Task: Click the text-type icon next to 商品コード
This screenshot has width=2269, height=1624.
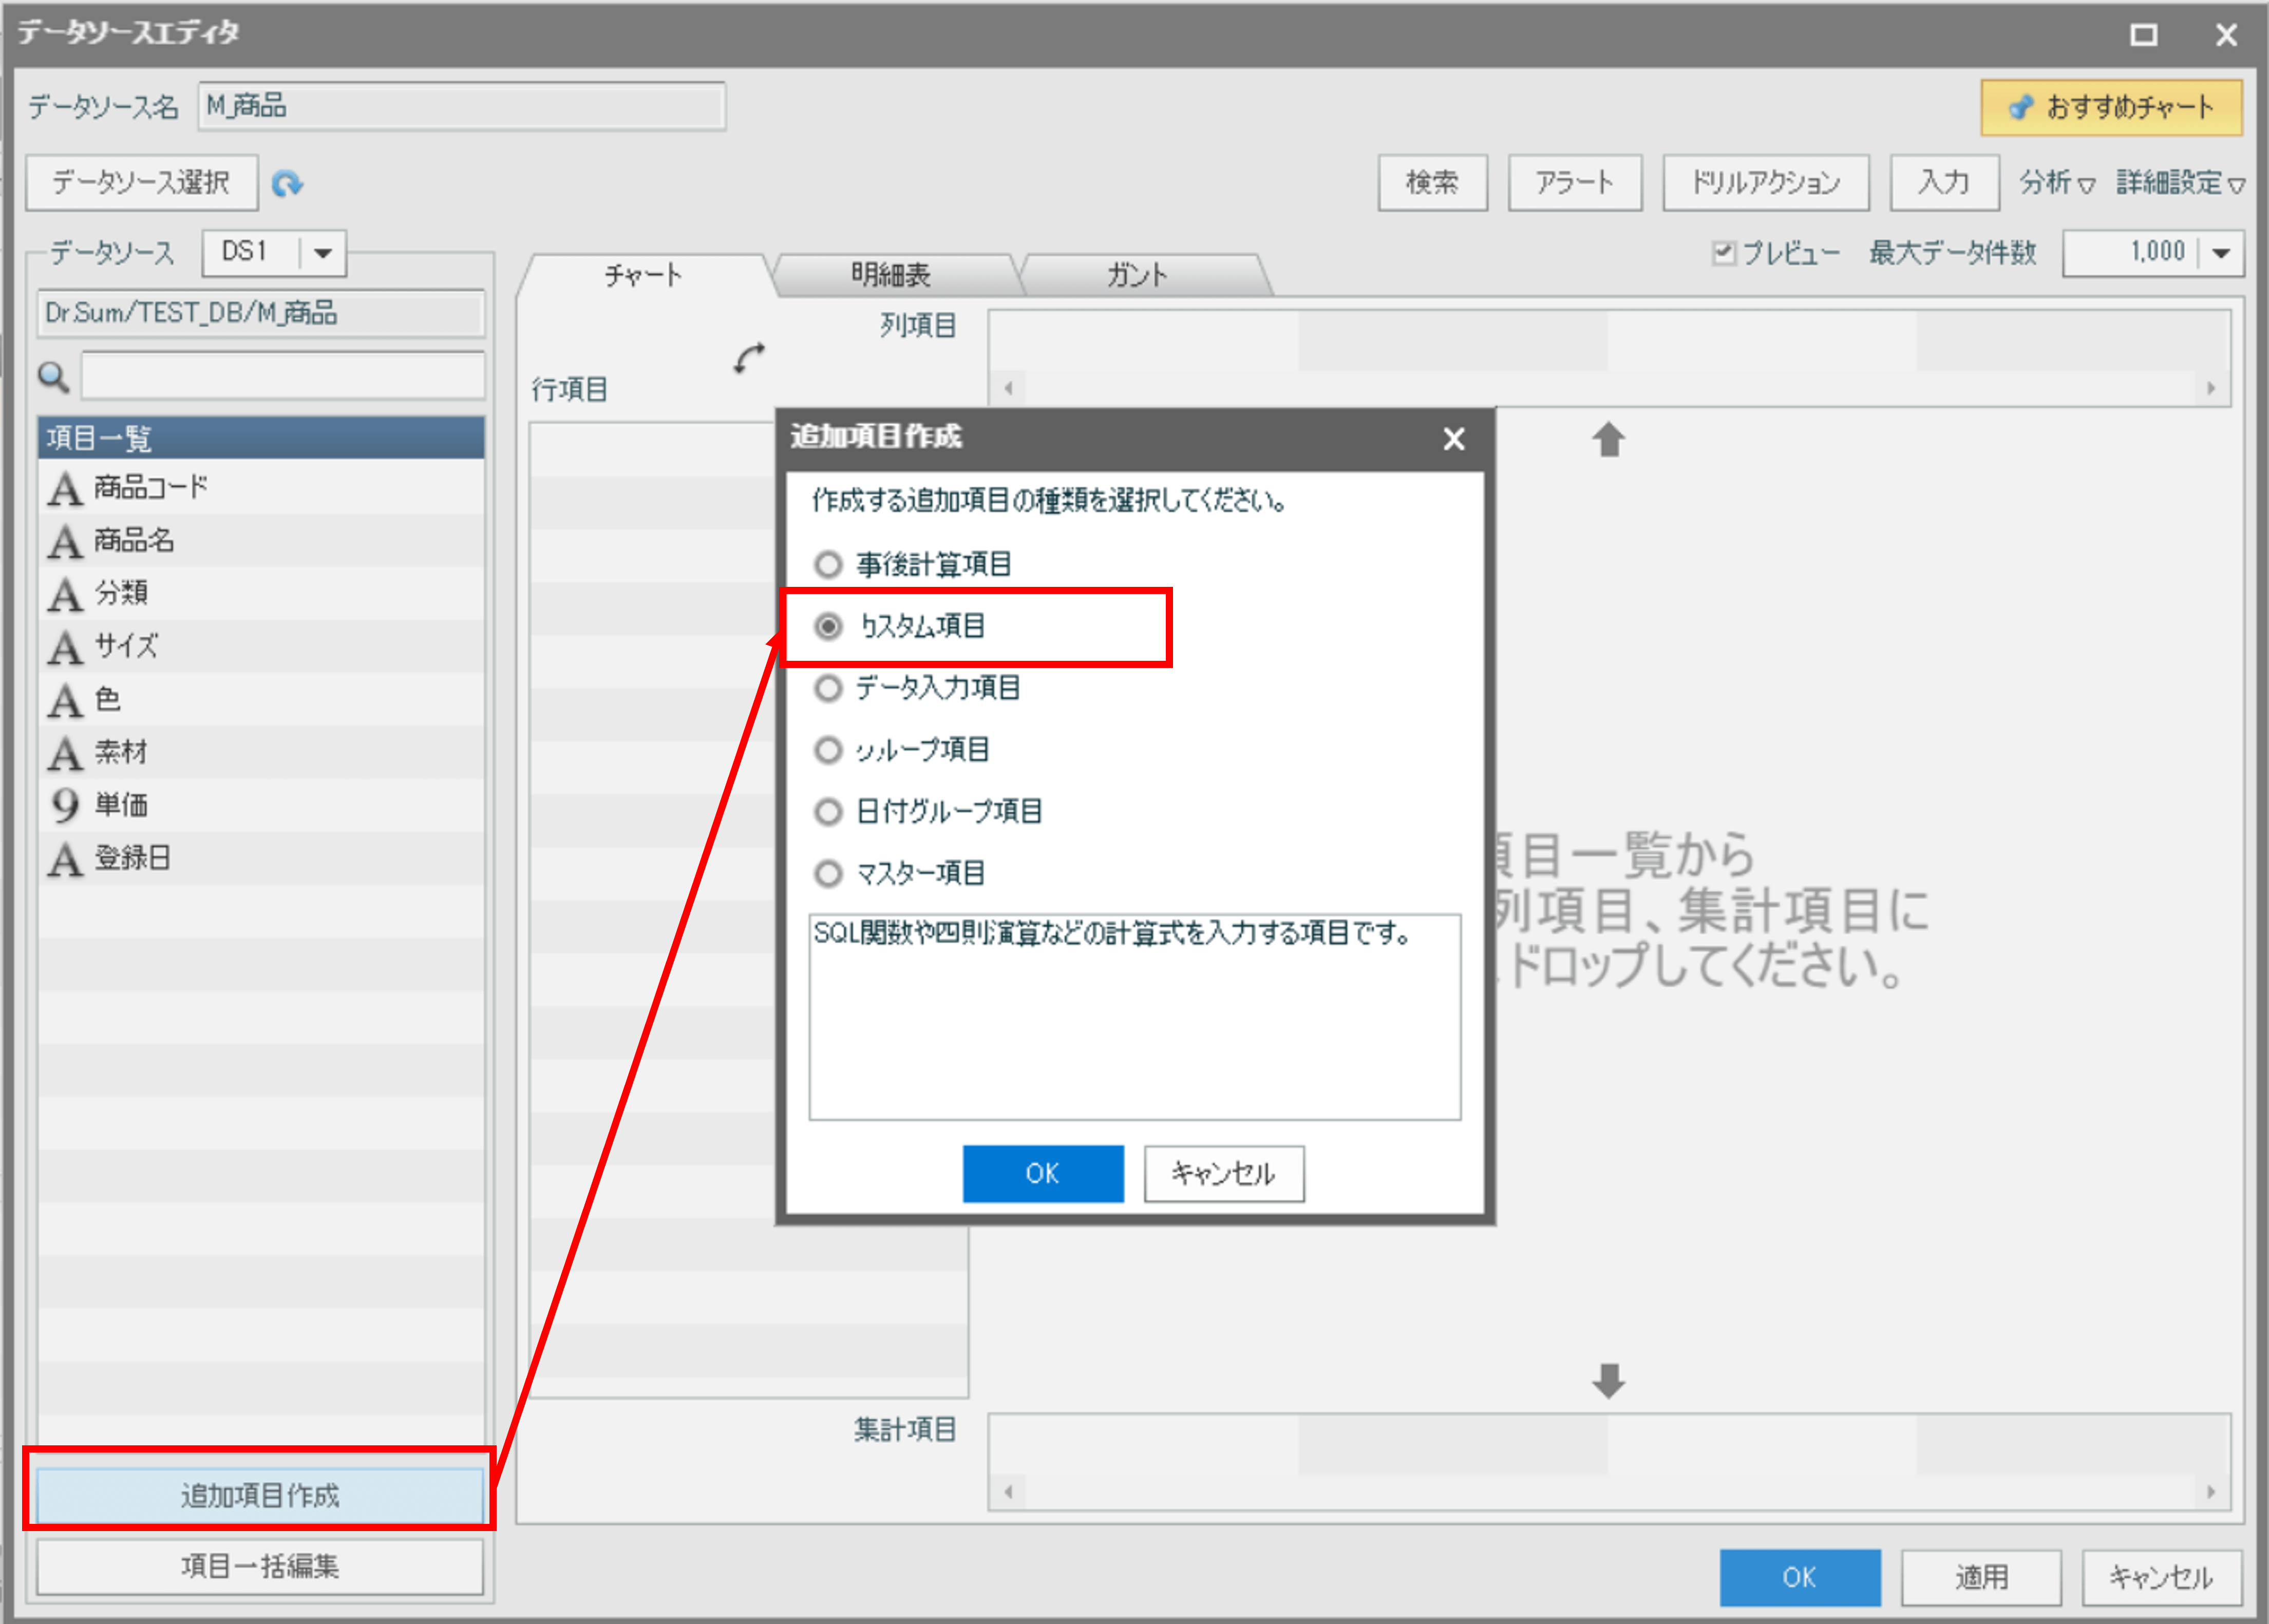Action: tap(65, 489)
